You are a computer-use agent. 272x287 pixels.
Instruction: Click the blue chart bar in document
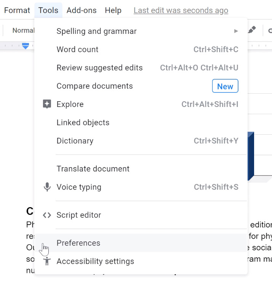click(x=251, y=156)
